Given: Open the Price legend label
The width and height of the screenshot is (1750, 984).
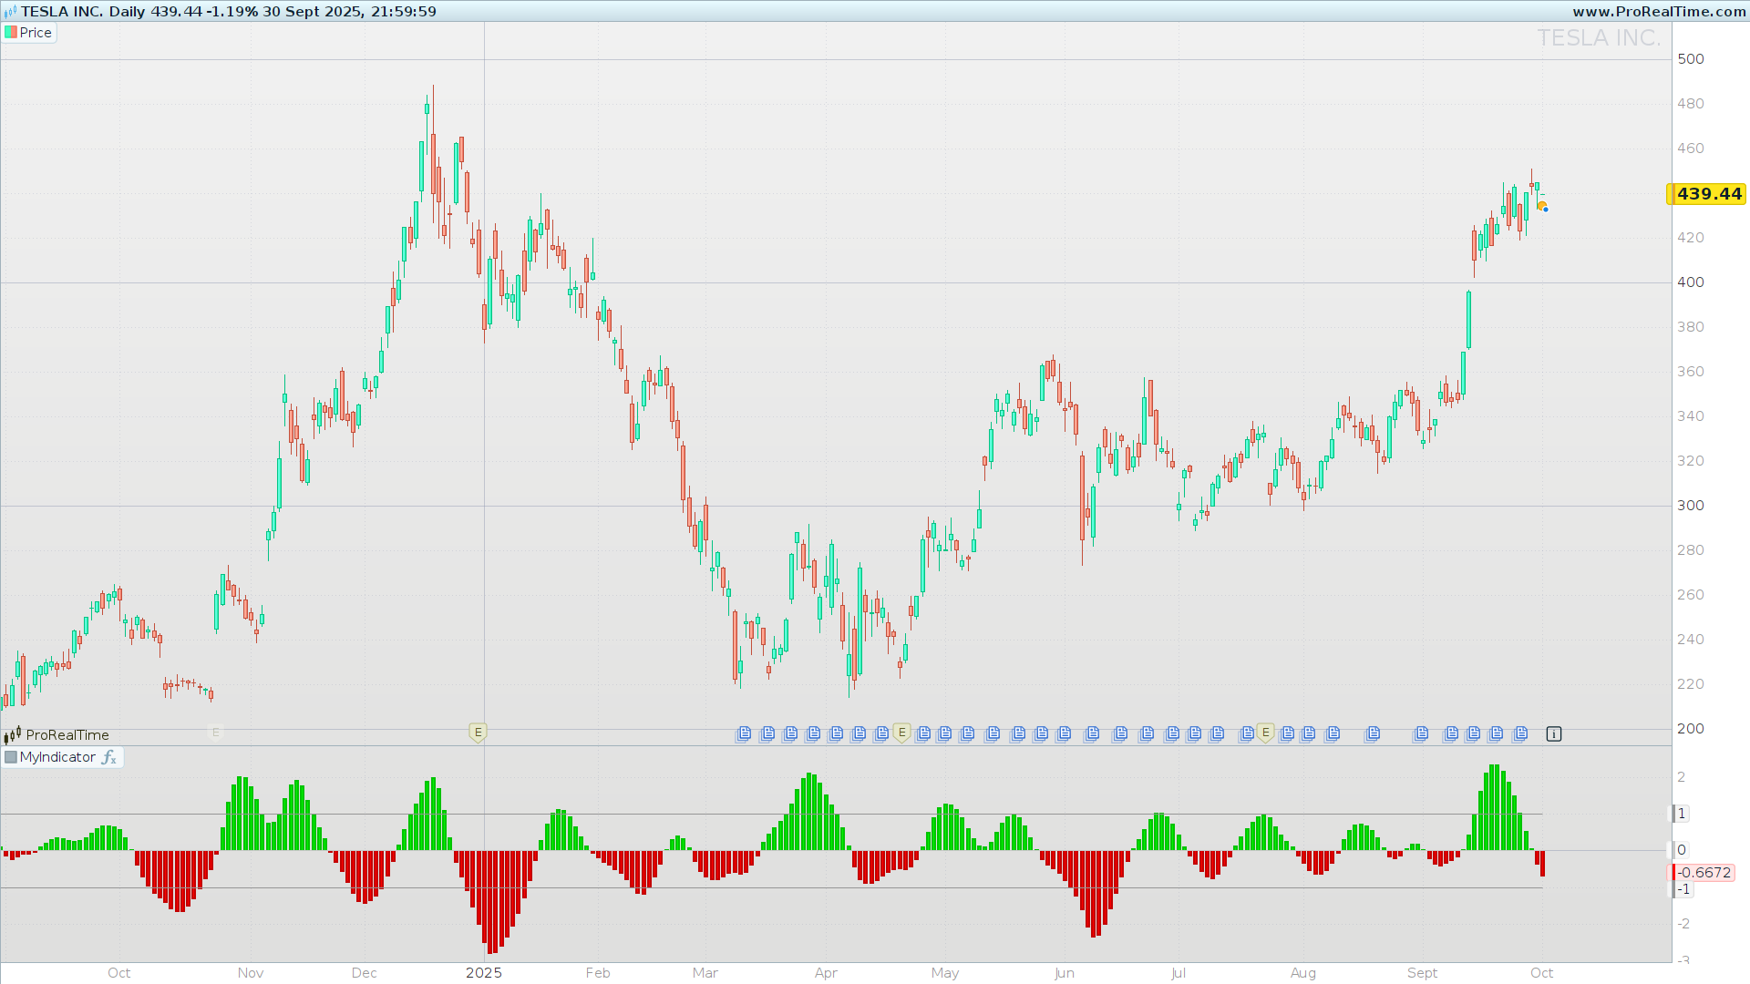Looking at the screenshot, I should click(36, 33).
